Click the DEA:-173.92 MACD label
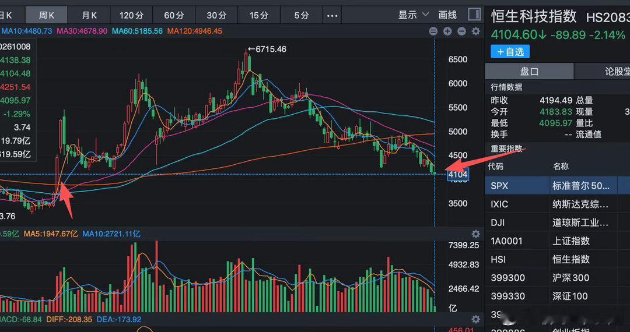The height and width of the screenshot is (332, 630). click(120, 320)
